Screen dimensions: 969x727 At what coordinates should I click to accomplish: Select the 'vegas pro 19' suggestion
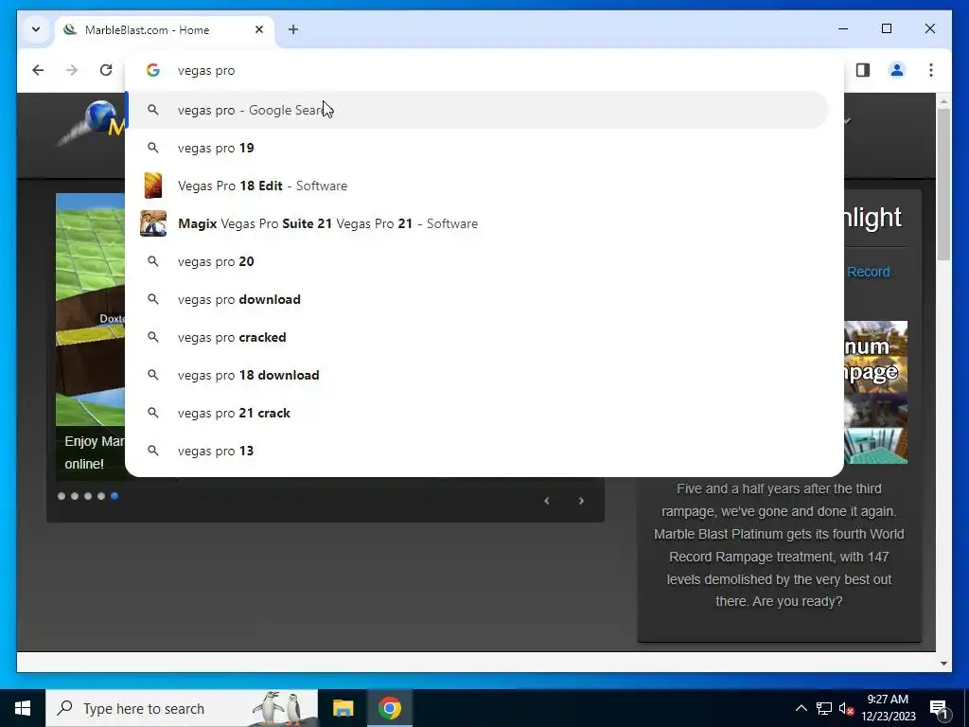pos(478,148)
